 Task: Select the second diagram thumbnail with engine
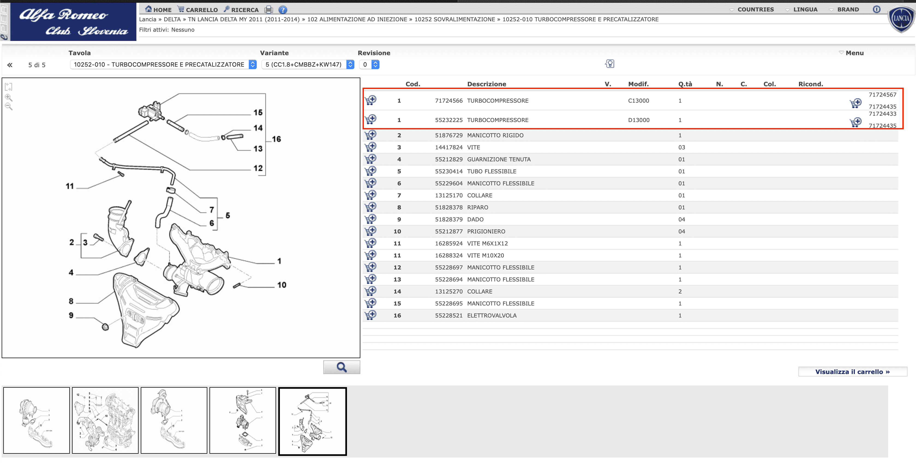pyautogui.click(x=105, y=420)
